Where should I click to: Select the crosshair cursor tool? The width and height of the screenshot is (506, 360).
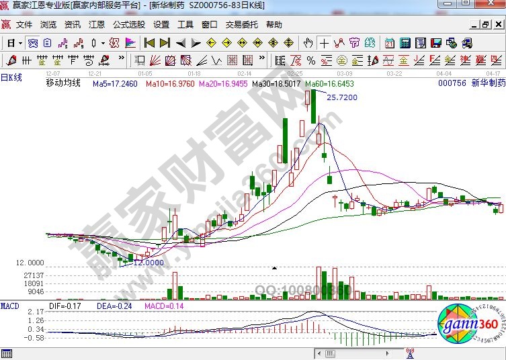pyautogui.click(x=325, y=43)
